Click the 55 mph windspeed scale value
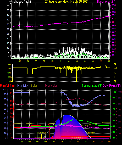This screenshot has width=122, height=145. pyautogui.click(x=8, y=6)
